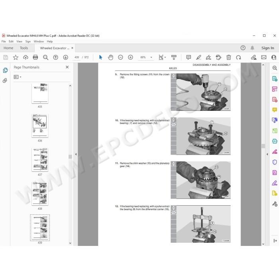Click the thumbnails panel scrollbar handle
The image size is (279, 279).
coord(70,157)
